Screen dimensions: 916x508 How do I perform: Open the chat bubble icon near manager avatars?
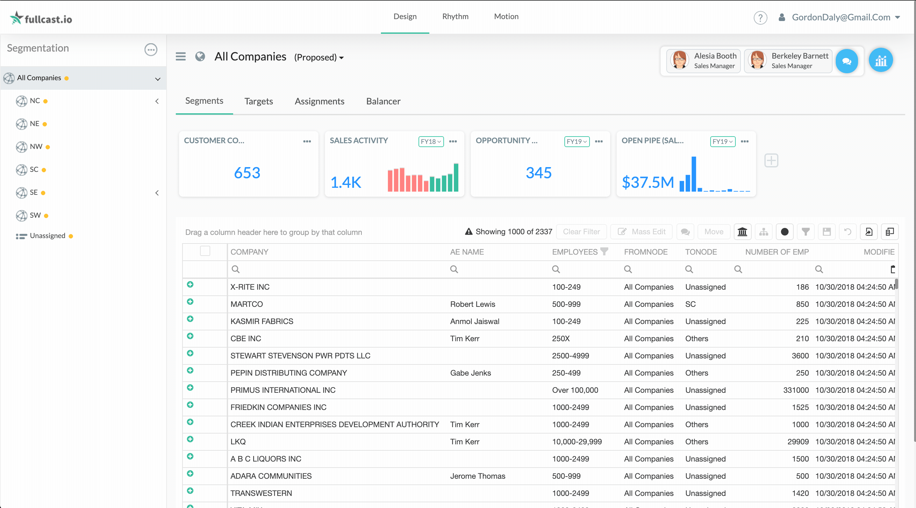click(x=847, y=61)
